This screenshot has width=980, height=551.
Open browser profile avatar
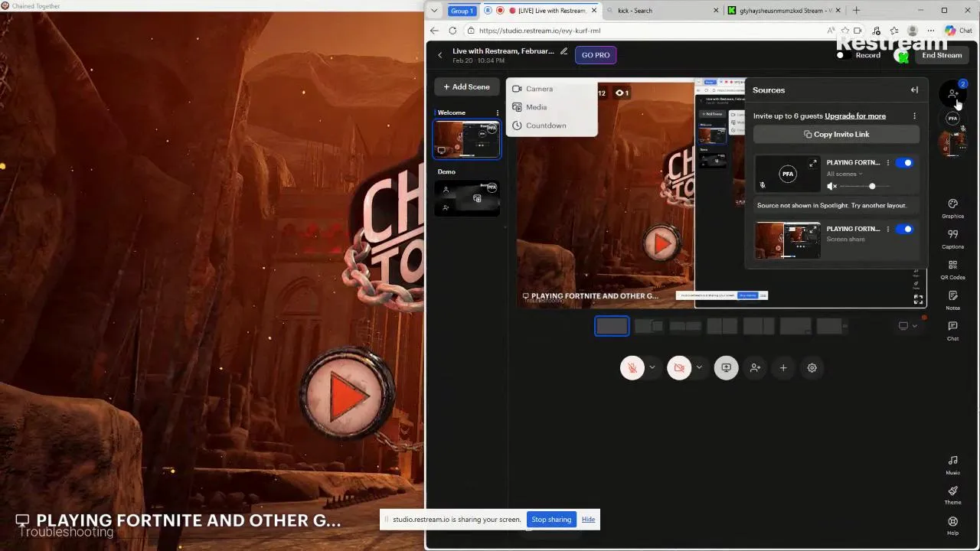point(912,31)
